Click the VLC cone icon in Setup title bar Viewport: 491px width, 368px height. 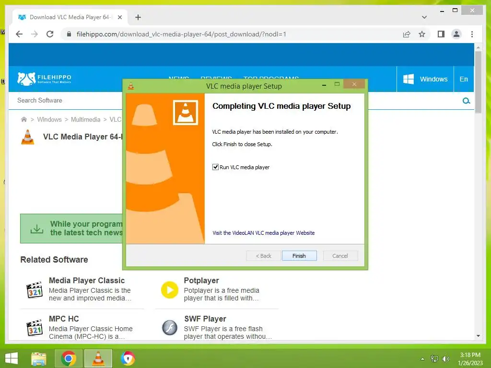[131, 86]
